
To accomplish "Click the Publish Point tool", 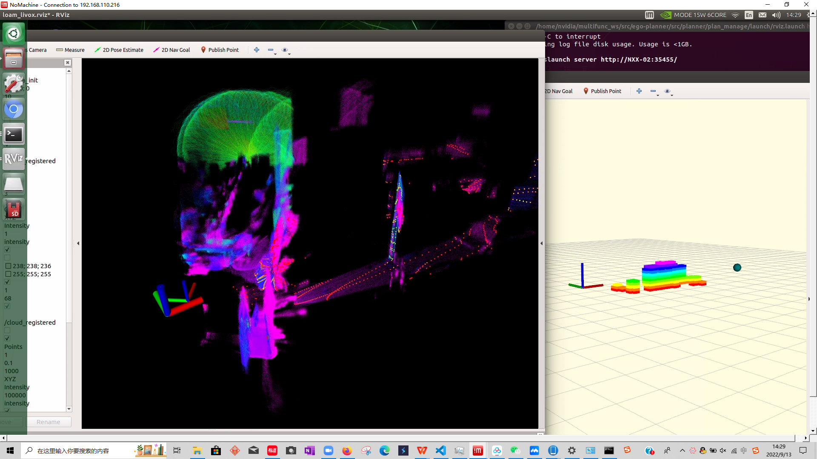I will pos(220,50).
